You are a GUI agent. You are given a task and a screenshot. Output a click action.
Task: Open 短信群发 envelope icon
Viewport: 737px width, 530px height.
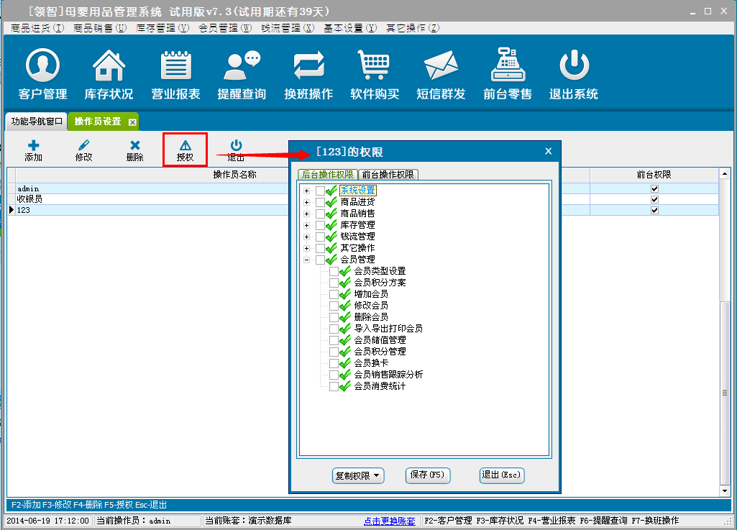[x=441, y=75]
